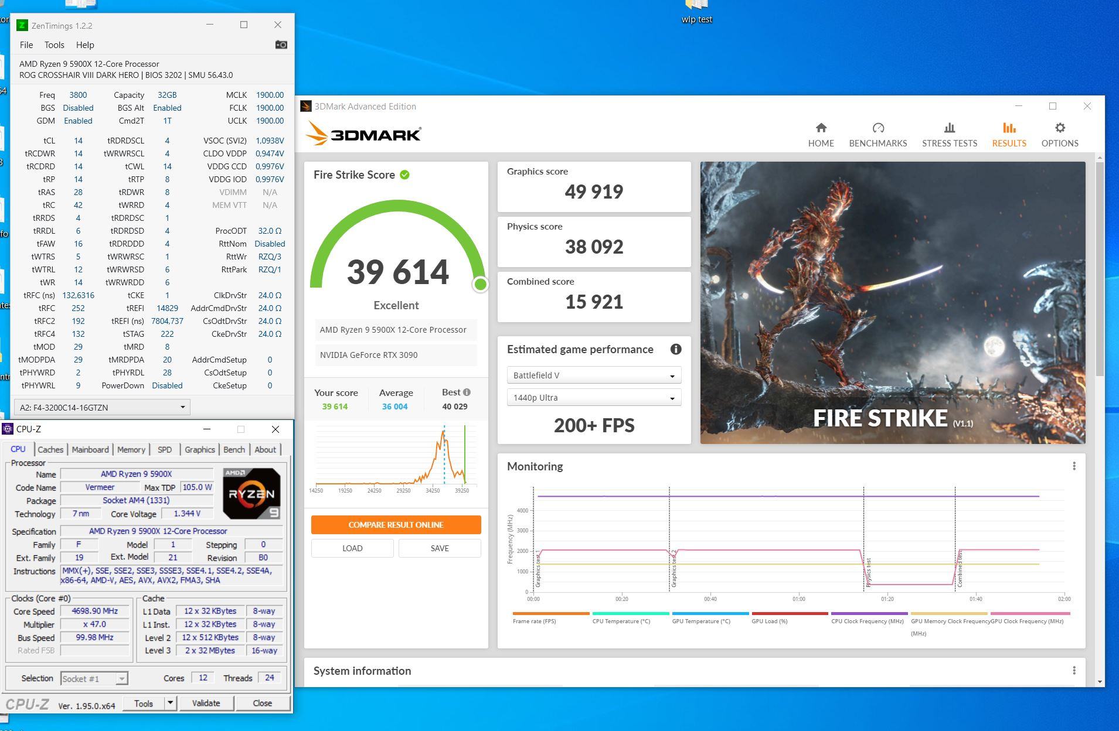
Task: Open the Socket #1 selection dropdown
Action: (x=94, y=678)
